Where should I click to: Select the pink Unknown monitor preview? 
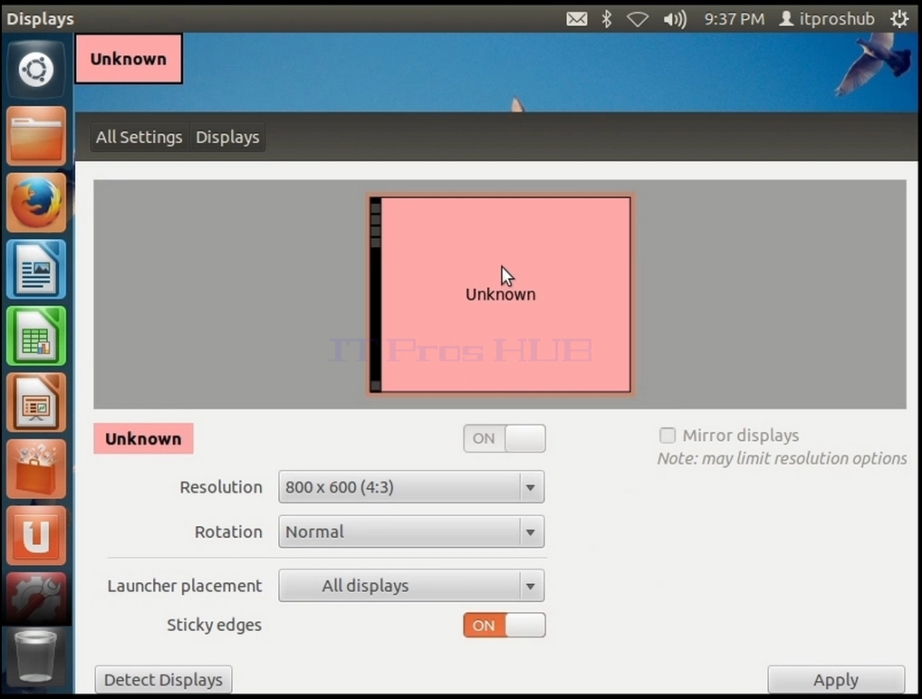500,294
